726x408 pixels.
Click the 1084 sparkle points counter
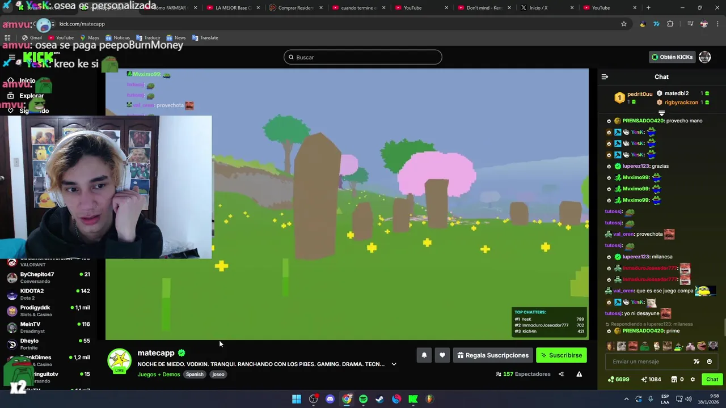[x=651, y=380]
